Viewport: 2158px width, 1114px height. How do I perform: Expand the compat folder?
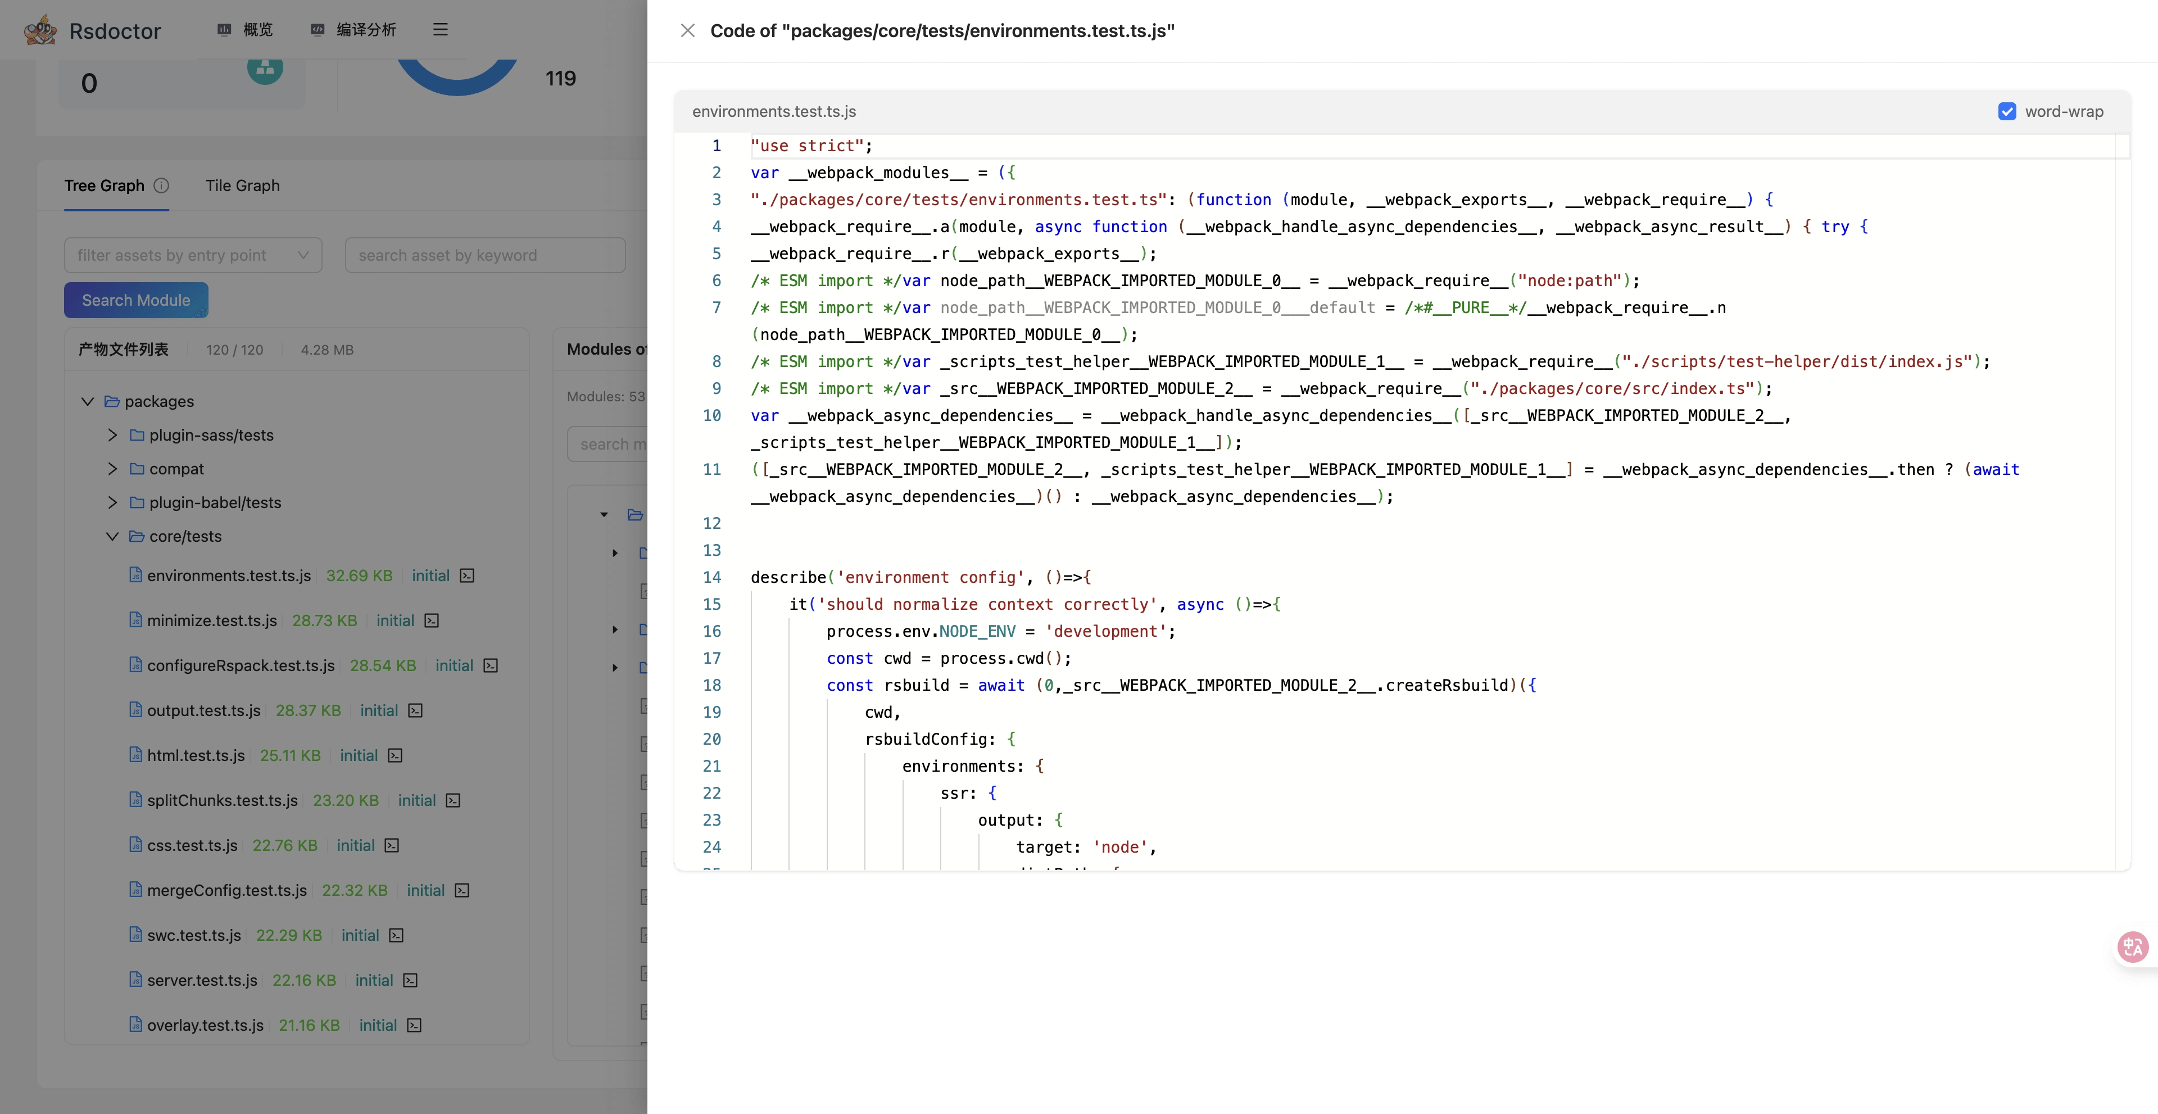click(112, 469)
